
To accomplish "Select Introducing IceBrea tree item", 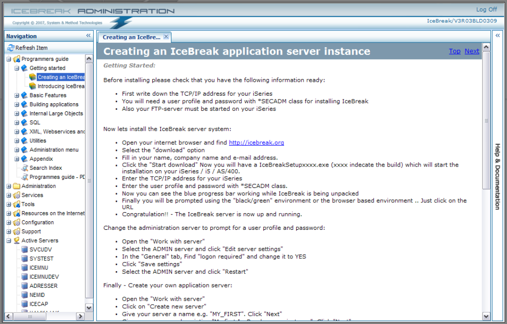I will [61, 86].
